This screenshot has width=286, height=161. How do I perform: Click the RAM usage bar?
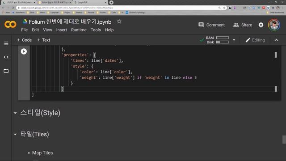pyautogui.click(x=223, y=38)
